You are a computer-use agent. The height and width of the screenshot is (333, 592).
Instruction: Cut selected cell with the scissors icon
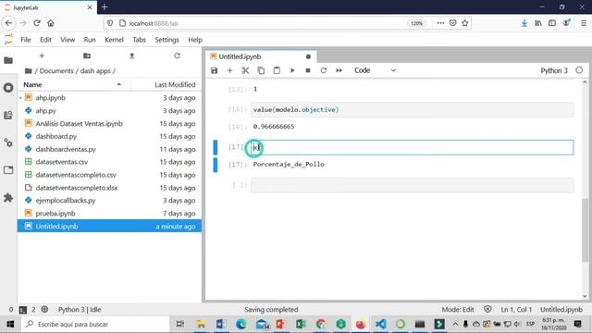245,70
